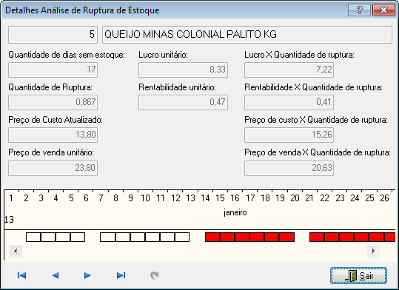Screen dimensions: 399x290
Task: Click the Preço de Custo Atualizado field
Action: tap(53, 135)
